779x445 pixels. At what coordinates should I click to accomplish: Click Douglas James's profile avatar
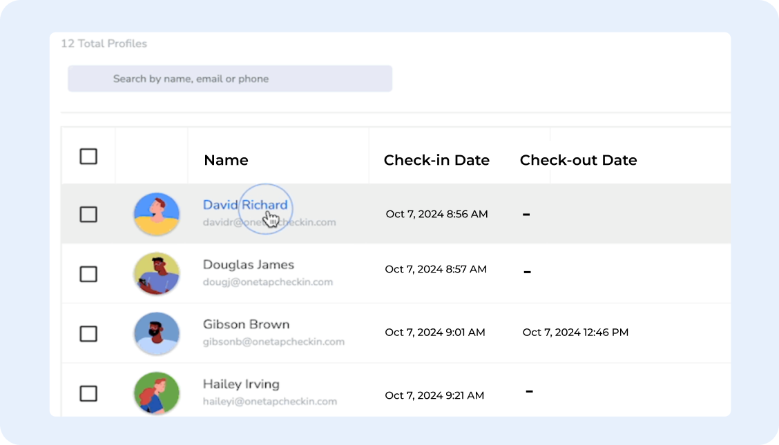(157, 274)
